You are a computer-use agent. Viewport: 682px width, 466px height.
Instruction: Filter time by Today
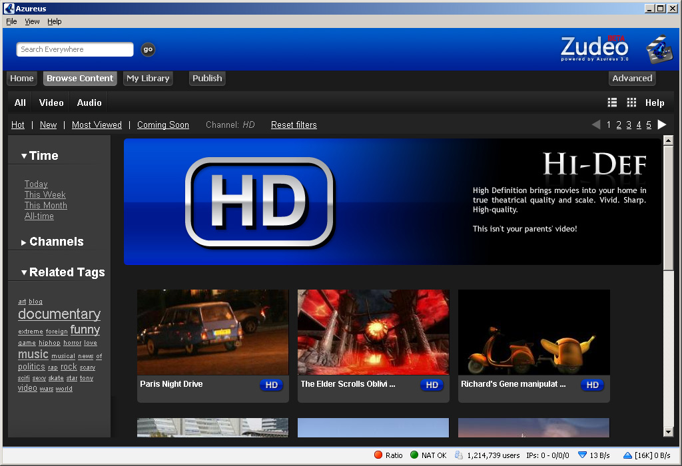click(x=36, y=184)
